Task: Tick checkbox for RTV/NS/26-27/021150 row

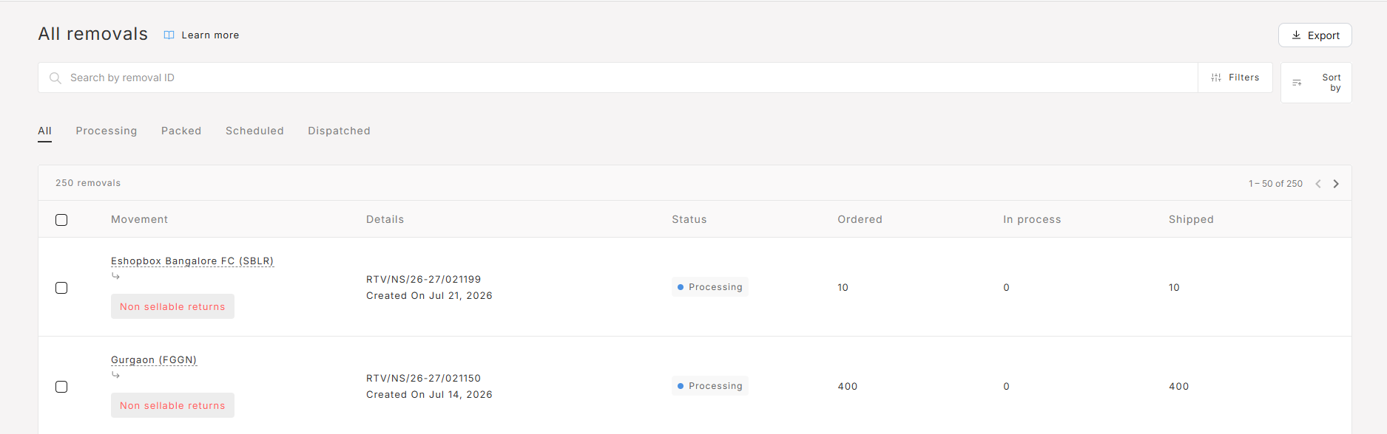Action: pos(61,387)
